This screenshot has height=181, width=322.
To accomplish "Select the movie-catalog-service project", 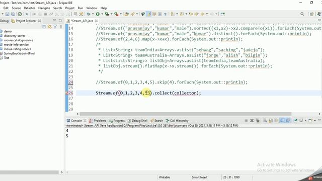I will (x=19, y=40).
